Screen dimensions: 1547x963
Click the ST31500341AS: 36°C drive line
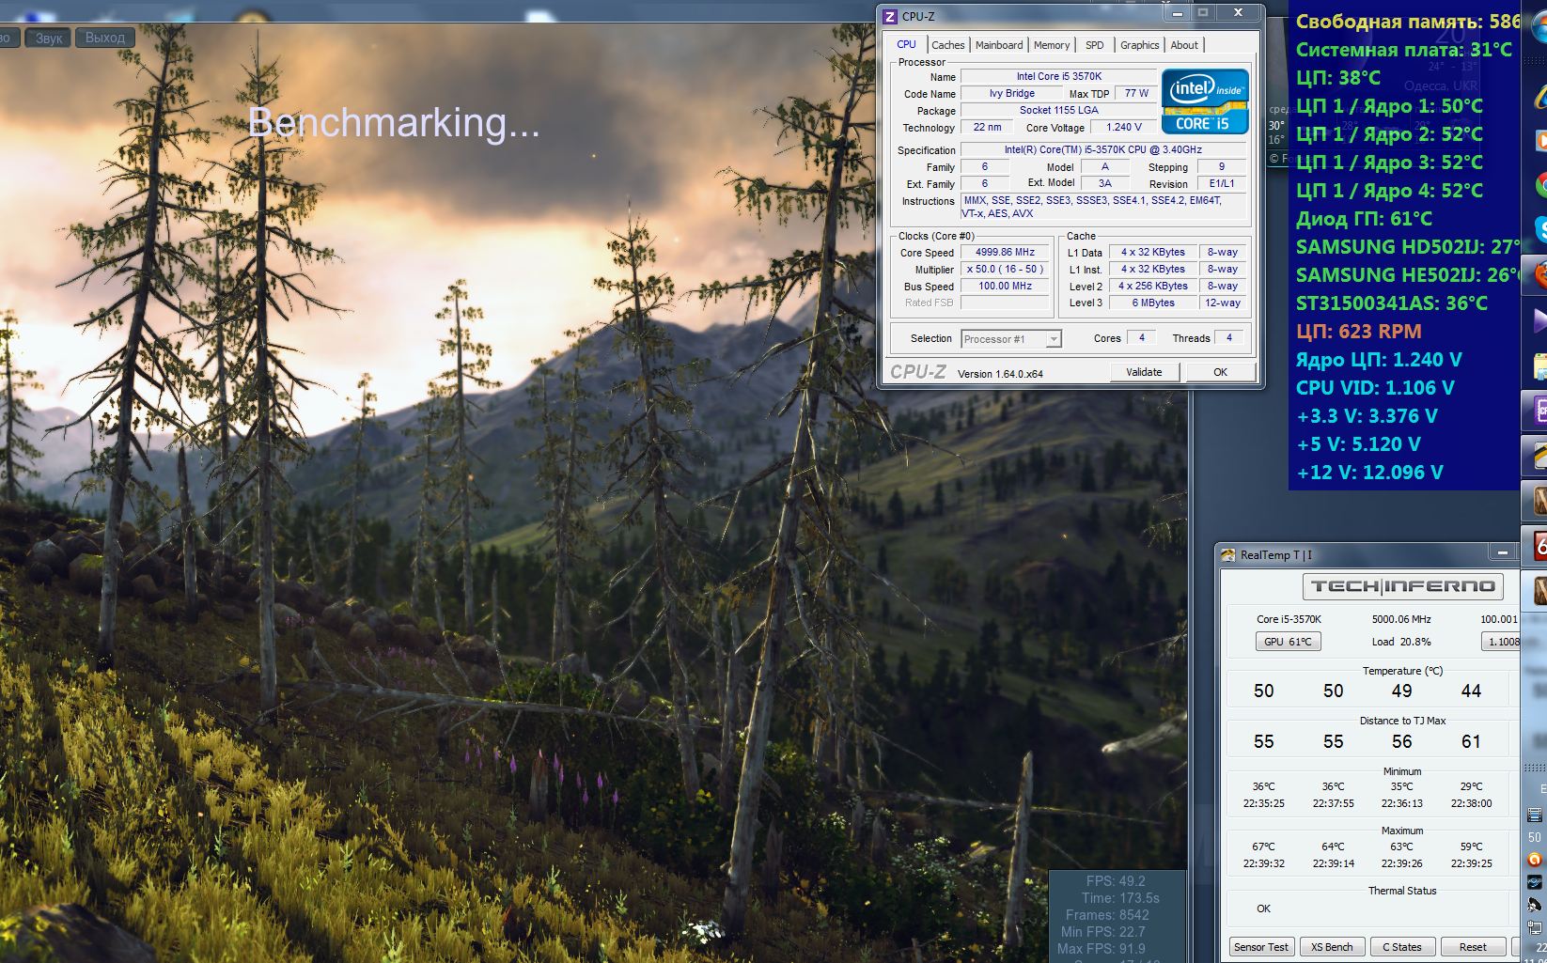coord(1392,303)
